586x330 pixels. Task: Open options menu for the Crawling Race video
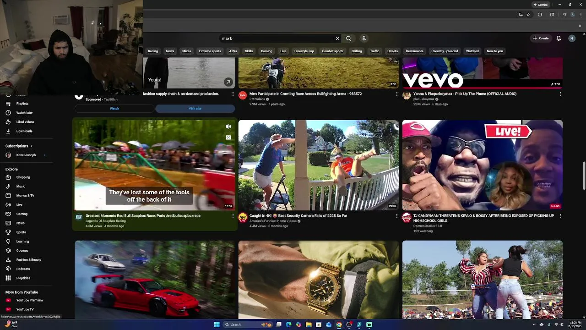(x=397, y=94)
